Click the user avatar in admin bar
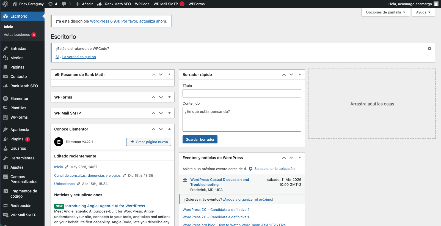Screen dimensions: 441x226 click(436, 4)
